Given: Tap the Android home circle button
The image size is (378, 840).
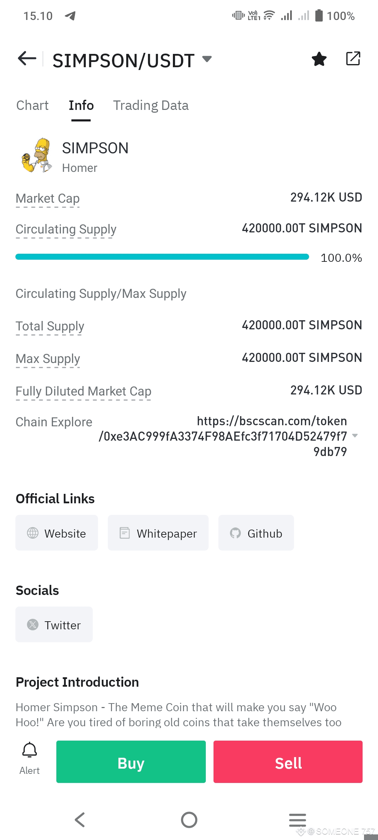Looking at the screenshot, I should pyautogui.click(x=189, y=820).
